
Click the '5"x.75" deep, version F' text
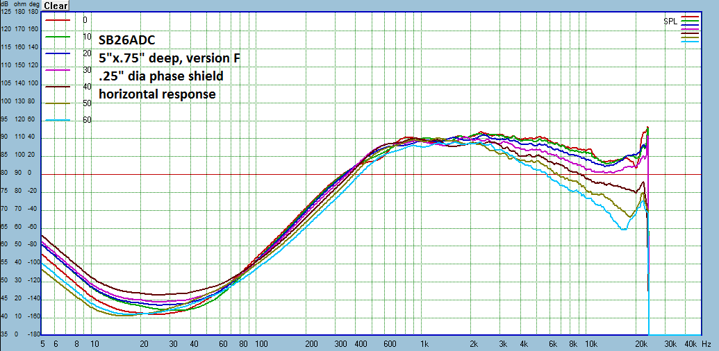click(170, 58)
